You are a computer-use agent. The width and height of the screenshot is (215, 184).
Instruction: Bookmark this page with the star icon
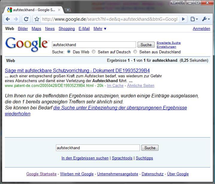37,19
